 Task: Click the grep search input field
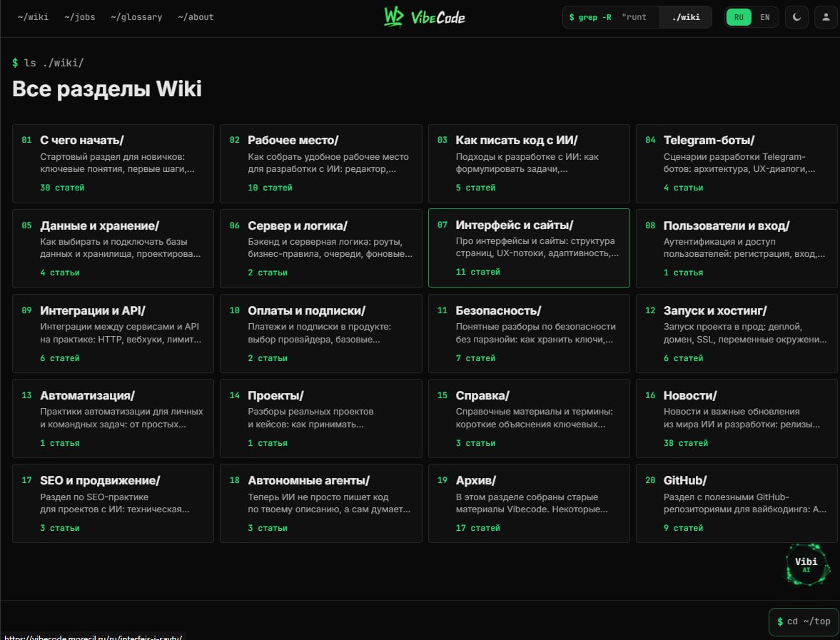(611, 17)
